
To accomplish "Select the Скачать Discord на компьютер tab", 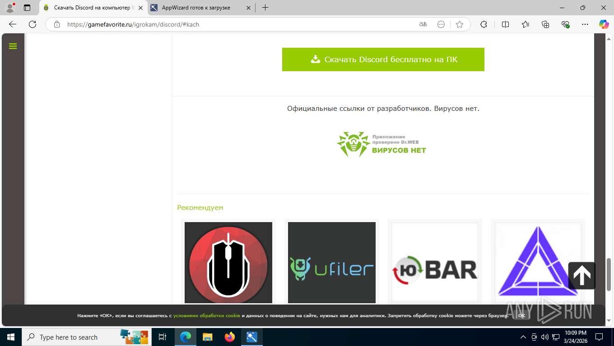I will (x=93, y=8).
